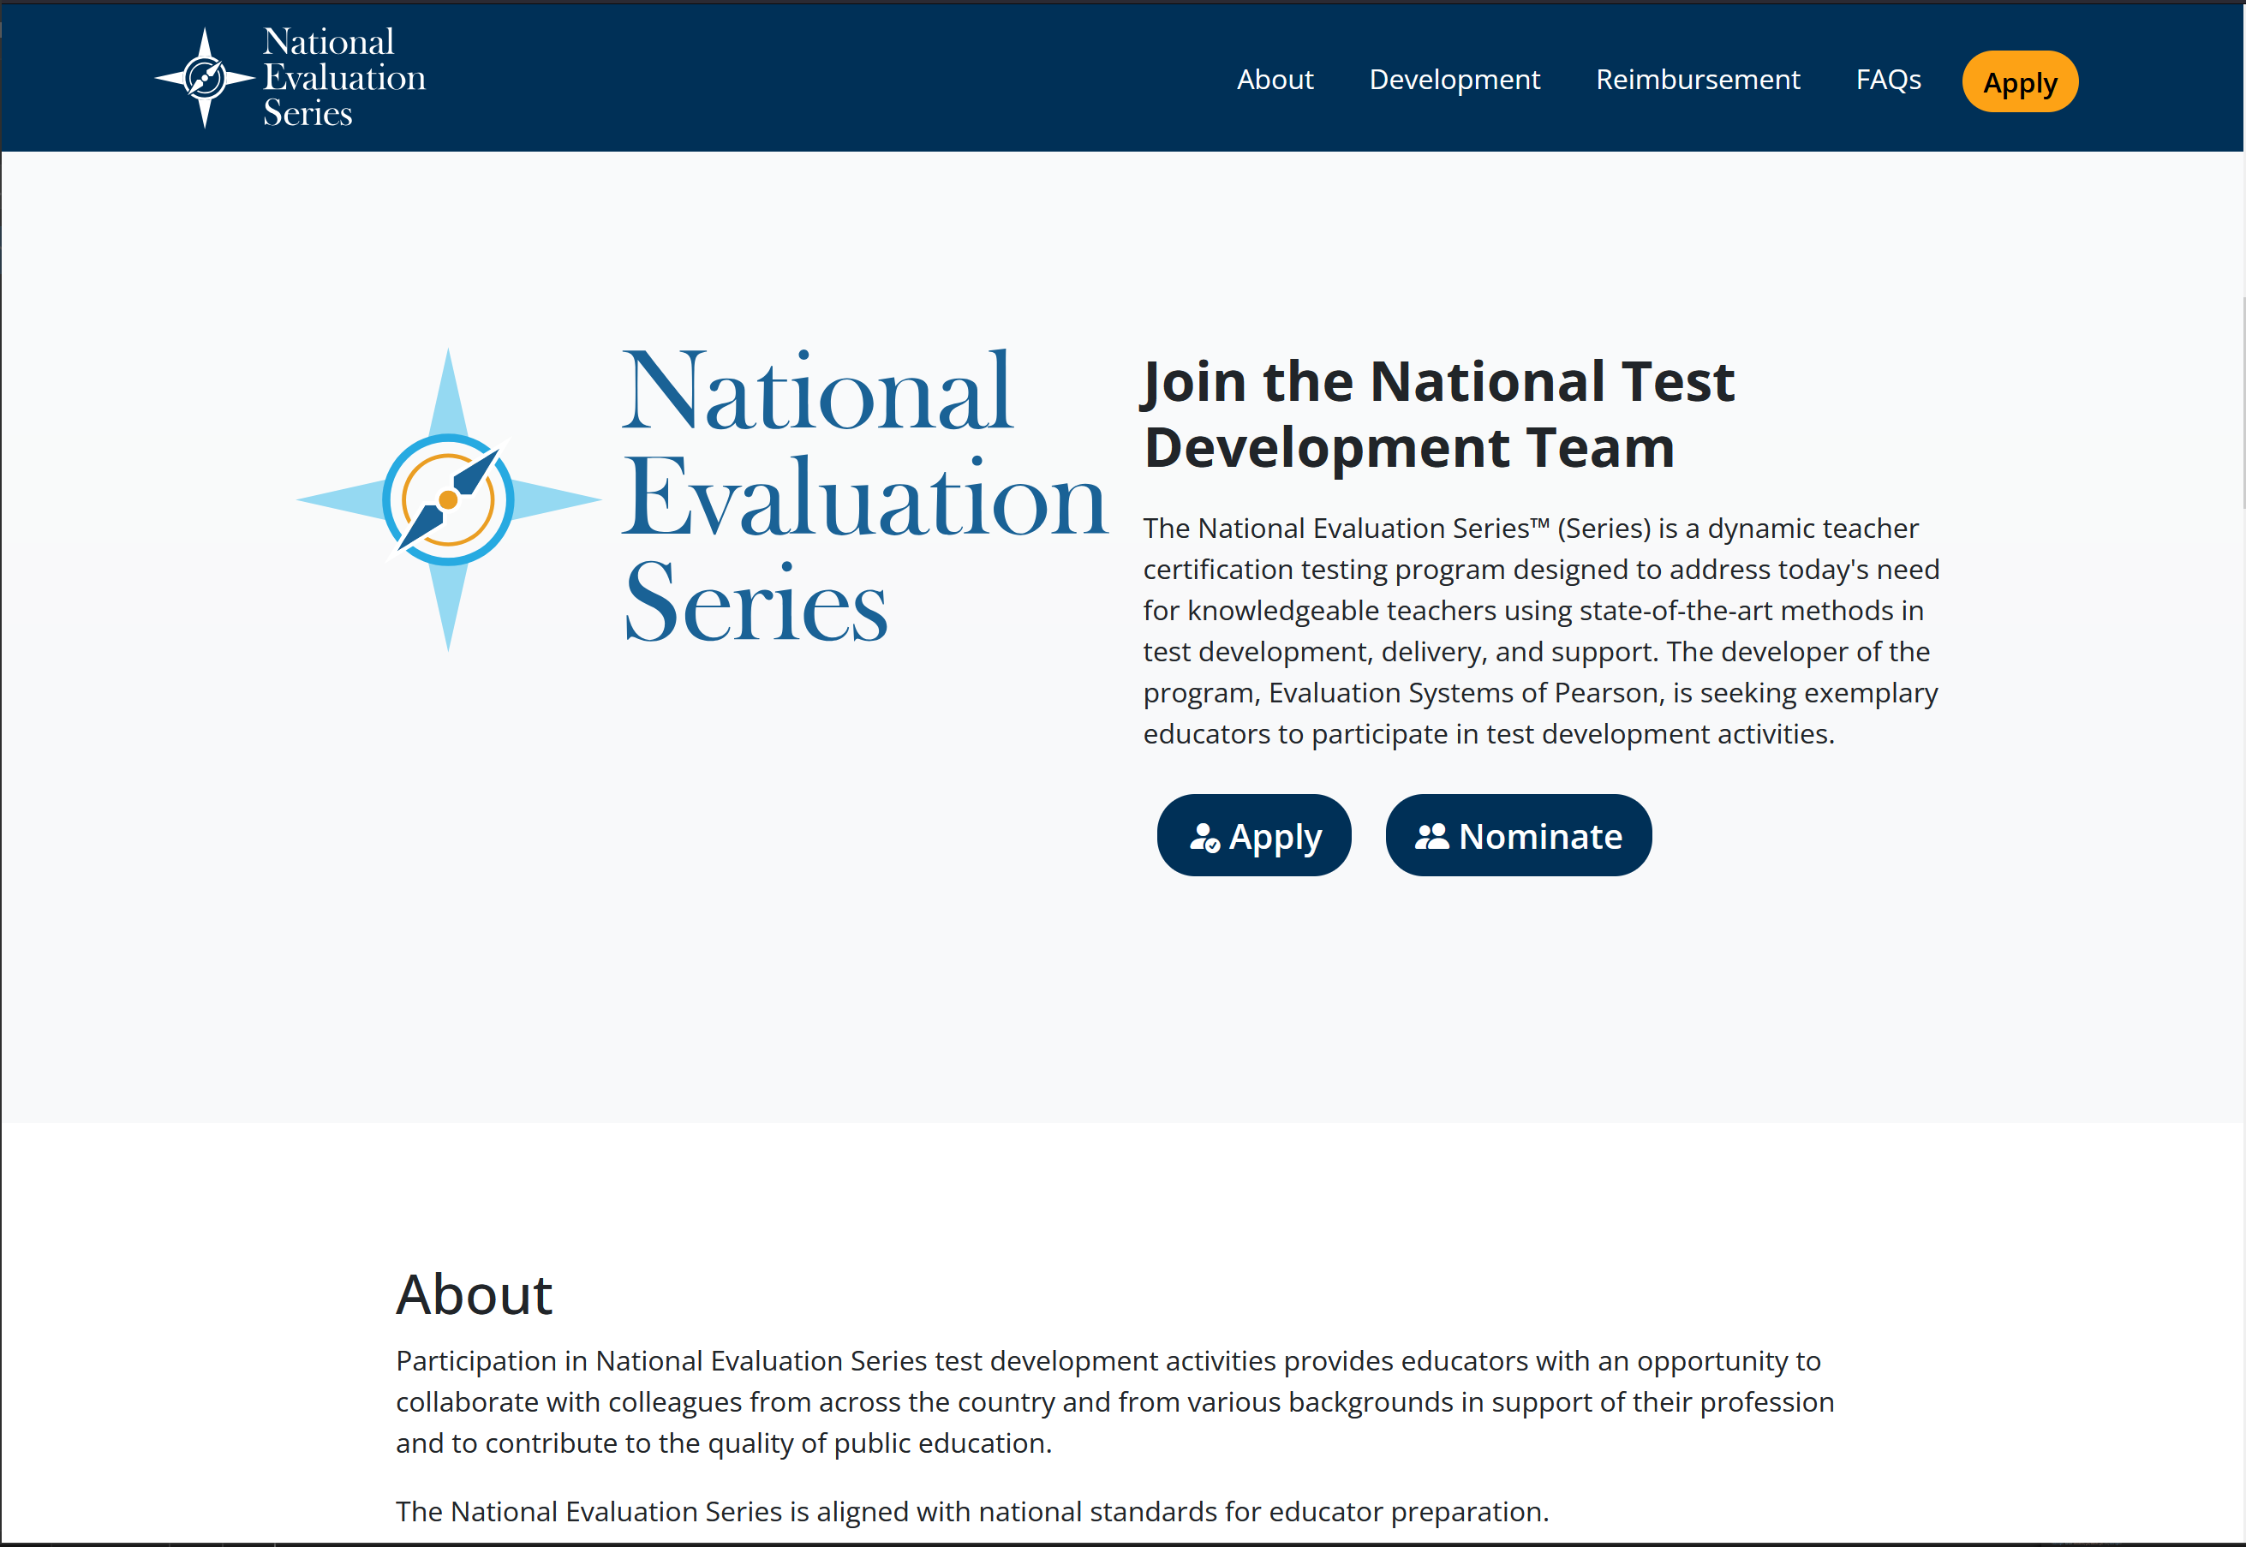Click the person-check icon on the Apply button
2246x1547 pixels.
[x=1204, y=838]
